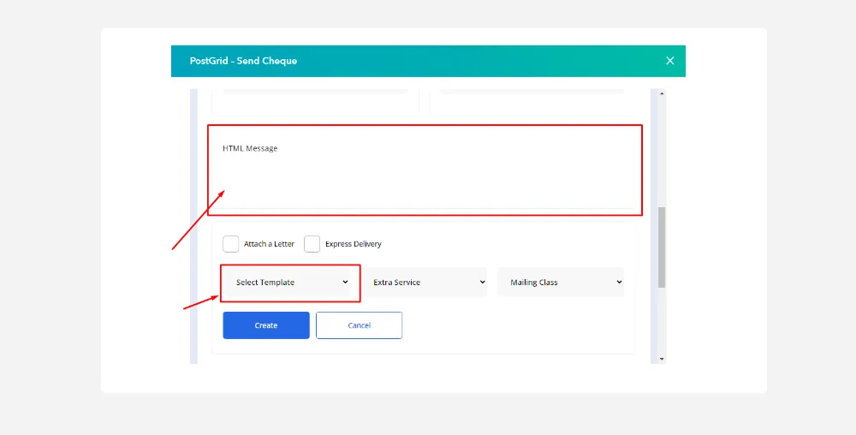Screen dimensions: 856x435
Task: Tick the Attach a Letter checkbox
Action: pyautogui.click(x=230, y=244)
